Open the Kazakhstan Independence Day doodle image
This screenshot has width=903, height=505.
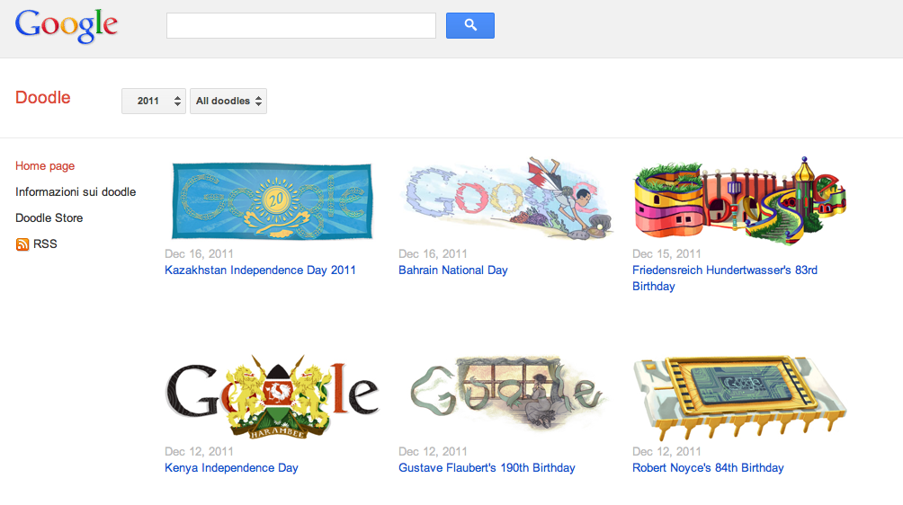[273, 200]
